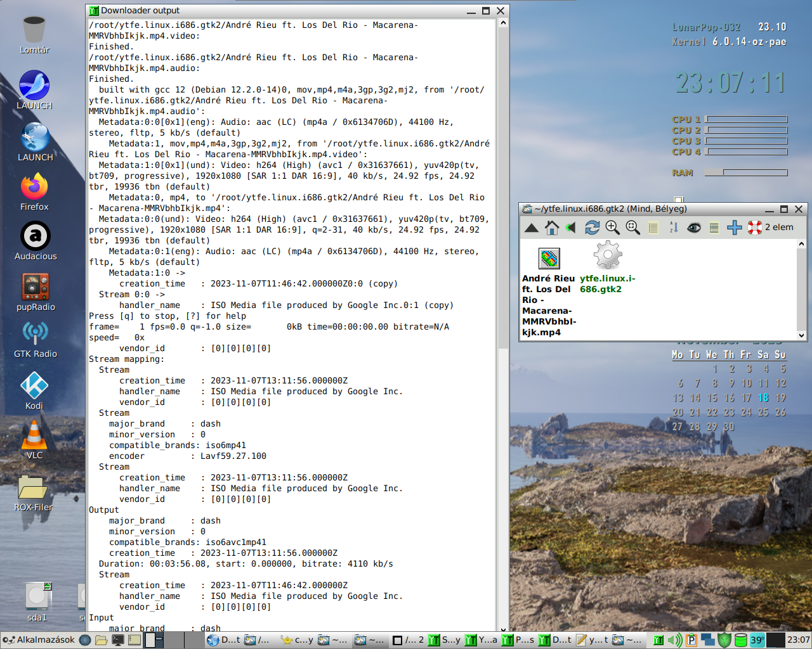Switch to the 'c...y' lamp taskbar window
Image resolution: width=812 pixels, height=649 pixels.
(297, 640)
